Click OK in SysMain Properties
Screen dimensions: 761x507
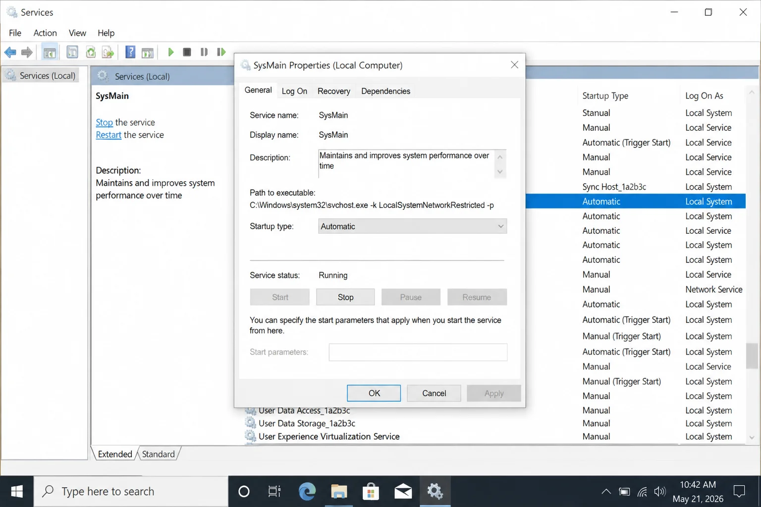point(374,393)
